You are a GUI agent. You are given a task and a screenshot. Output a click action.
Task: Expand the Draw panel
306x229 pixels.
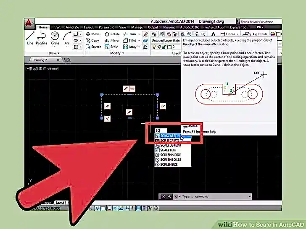(x=54, y=53)
